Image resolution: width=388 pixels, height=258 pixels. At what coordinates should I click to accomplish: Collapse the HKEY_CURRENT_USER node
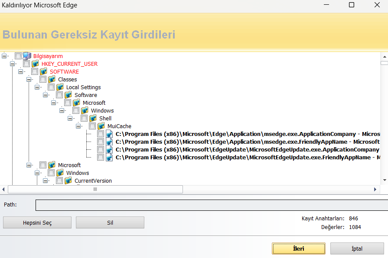[13, 64]
